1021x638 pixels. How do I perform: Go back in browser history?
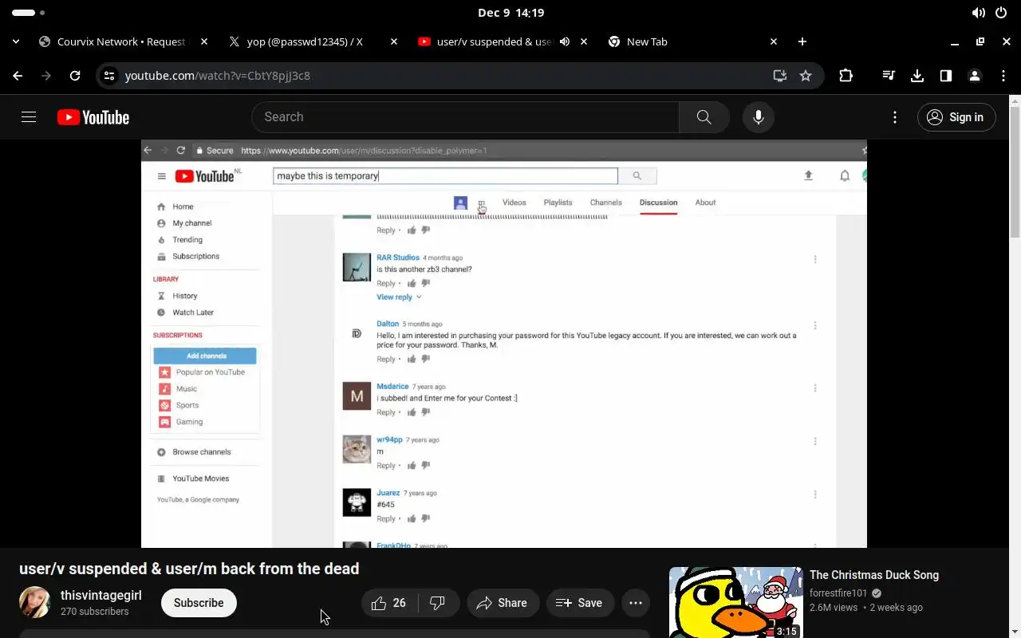point(18,76)
